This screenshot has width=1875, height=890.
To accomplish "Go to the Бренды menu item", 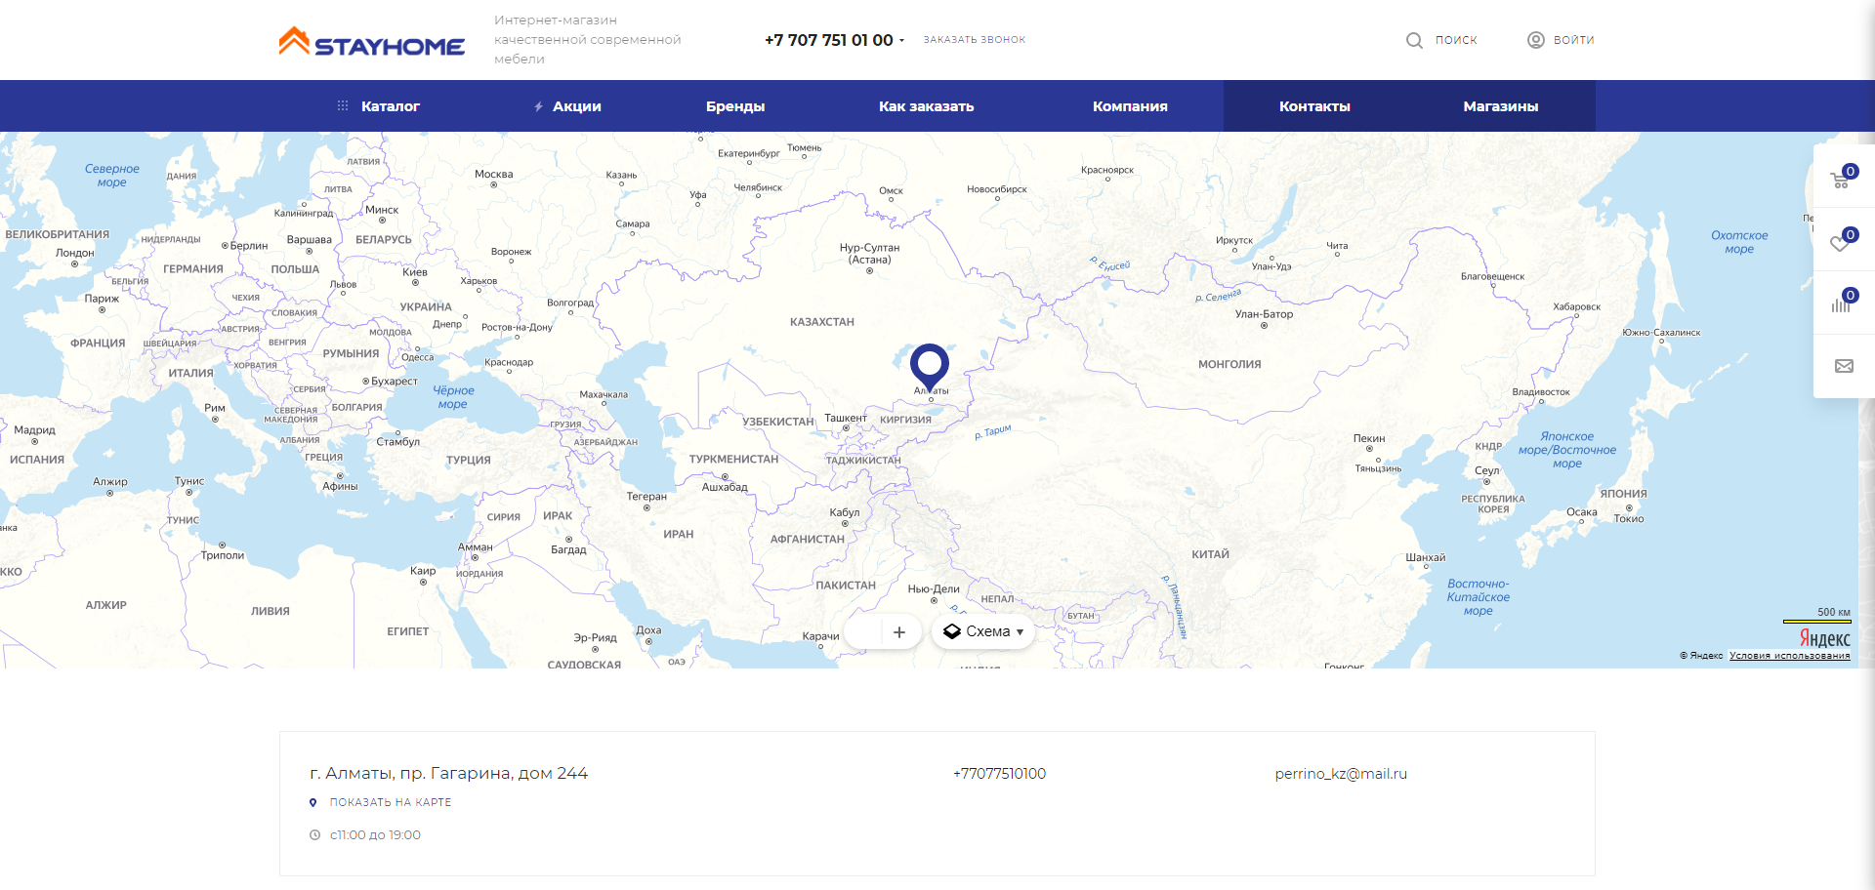I will [735, 106].
